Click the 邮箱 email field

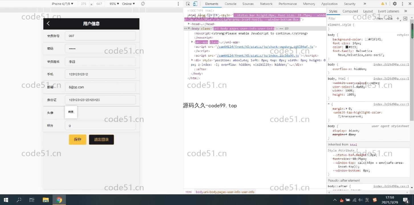100,87
